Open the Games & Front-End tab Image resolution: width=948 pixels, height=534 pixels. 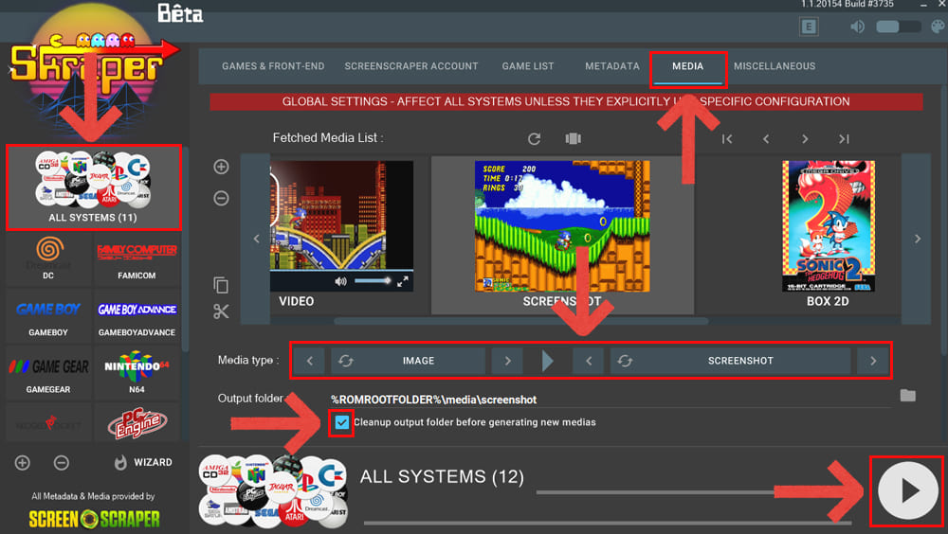(x=273, y=66)
